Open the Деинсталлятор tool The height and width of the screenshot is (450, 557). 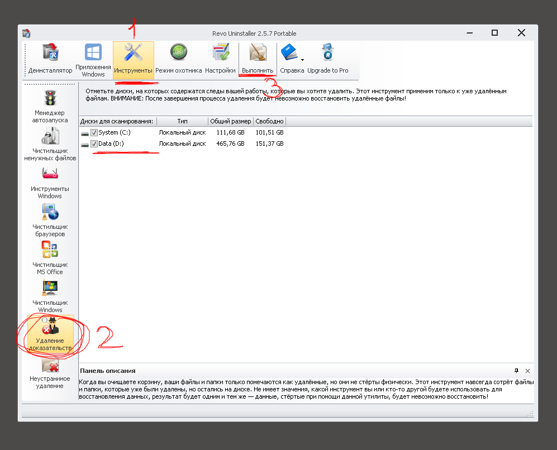click(x=50, y=59)
